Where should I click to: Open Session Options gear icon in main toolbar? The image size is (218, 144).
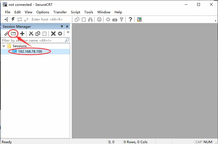coord(108,19)
